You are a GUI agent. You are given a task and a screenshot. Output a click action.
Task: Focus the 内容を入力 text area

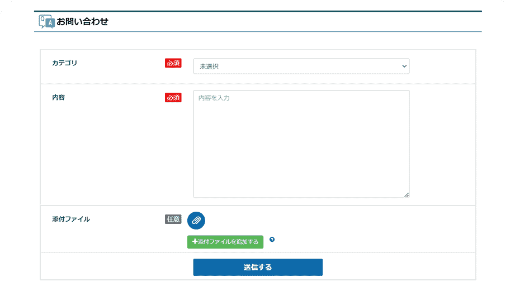tap(301, 144)
